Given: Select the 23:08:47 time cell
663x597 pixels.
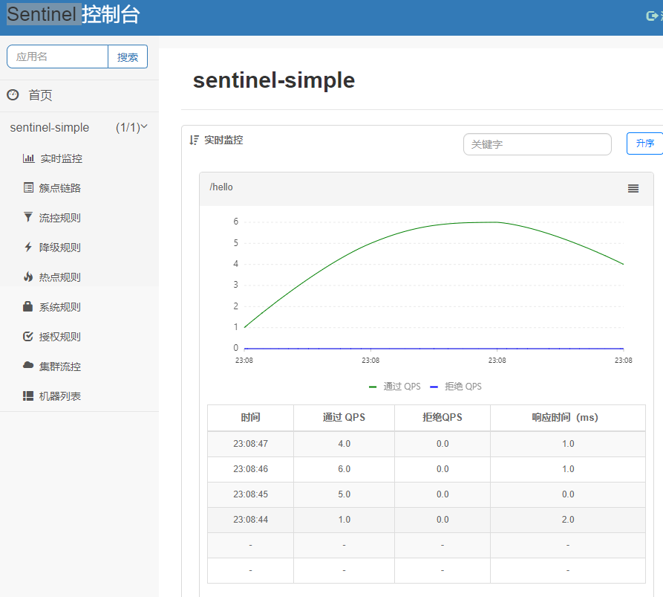Looking at the screenshot, I should [250, 444].
